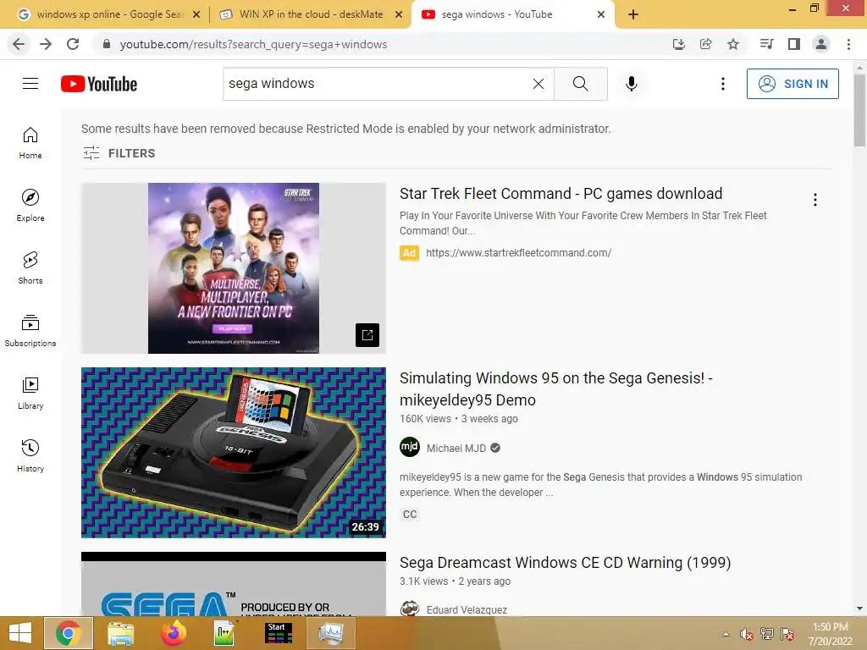The width and height of the screenshot is (867, 650).
Task: Go to Home in the sidebar
Action: 30,142
